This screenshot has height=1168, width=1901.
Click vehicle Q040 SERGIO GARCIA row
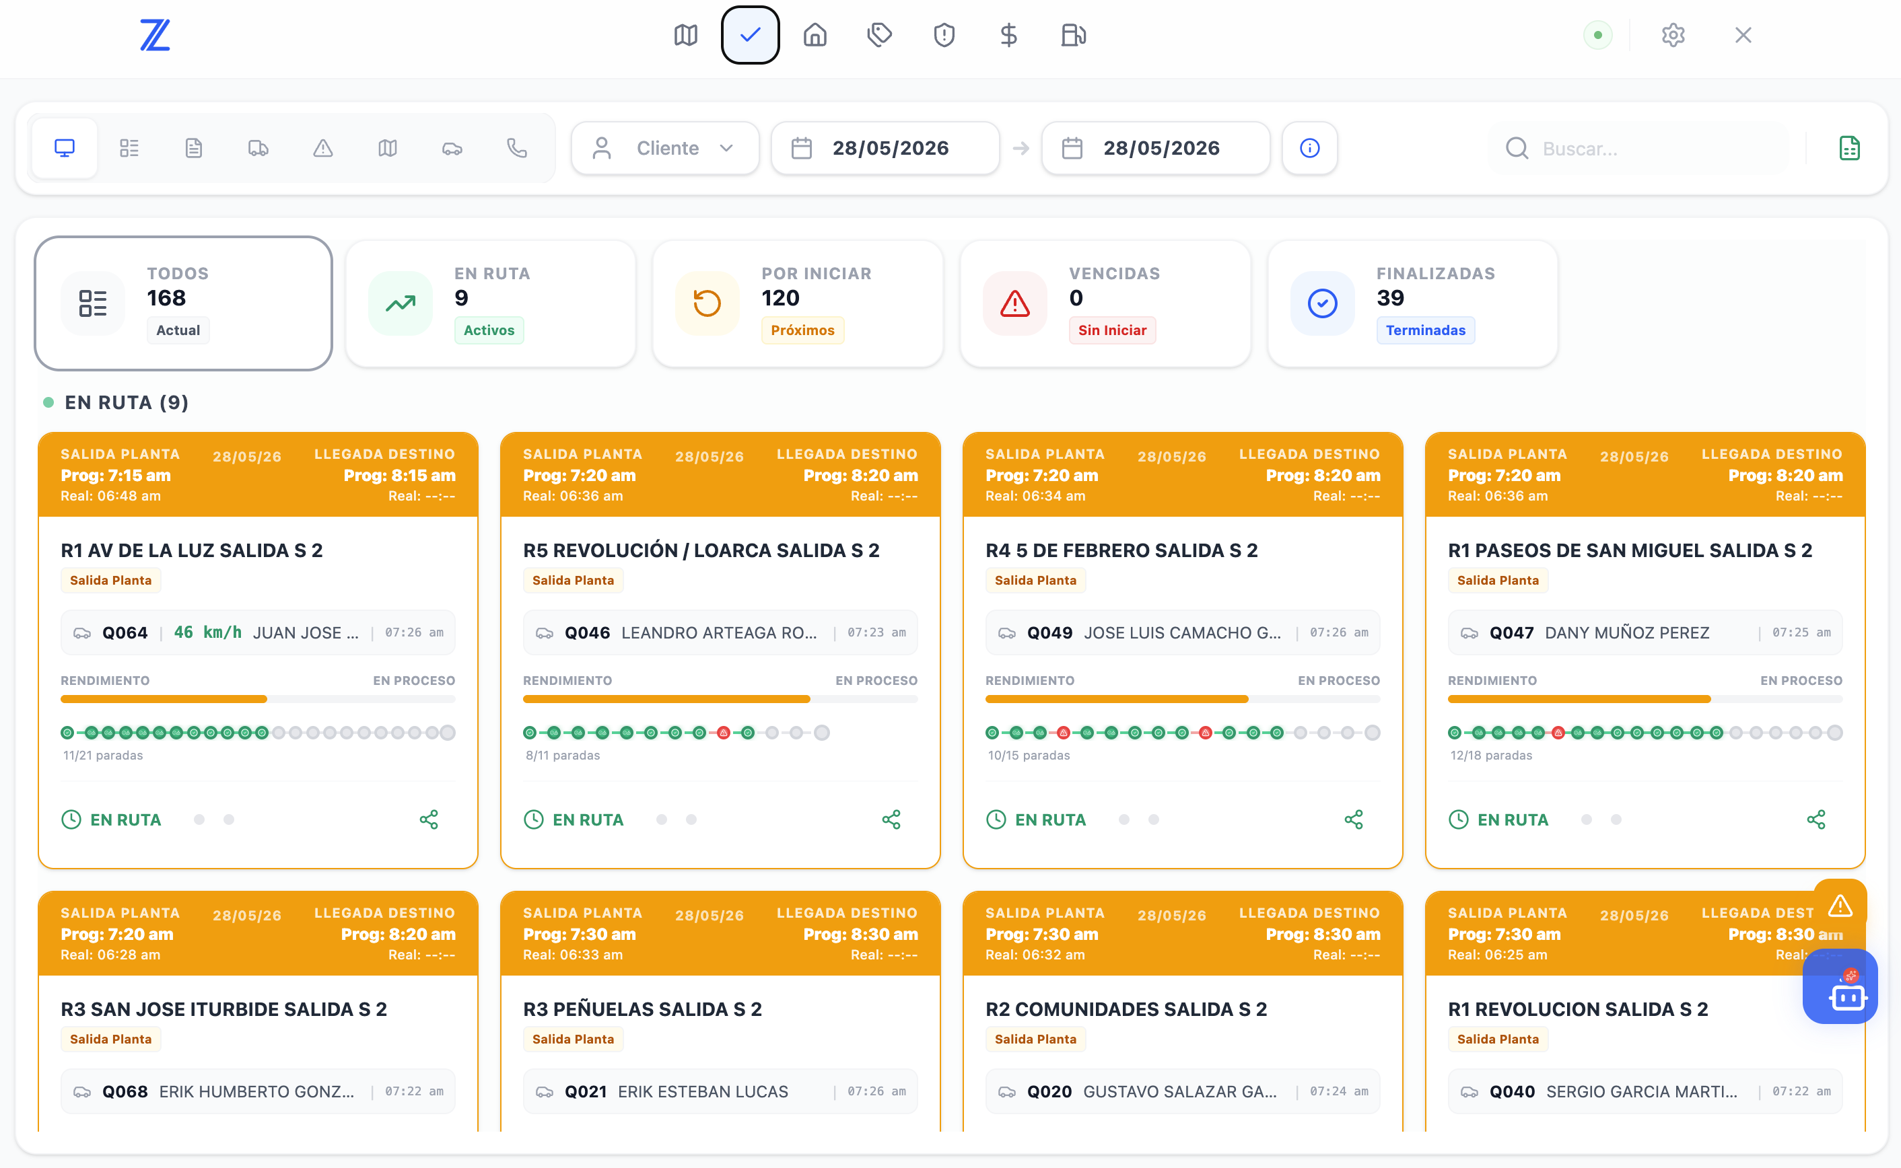[x=1645, y=1091]
